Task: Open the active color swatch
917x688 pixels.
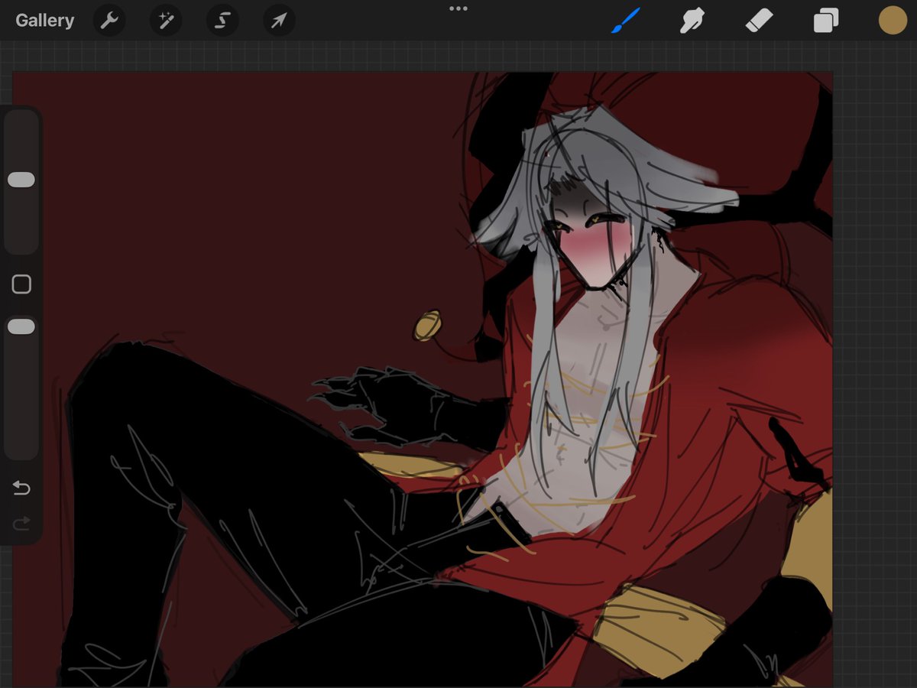Action: 893,21
